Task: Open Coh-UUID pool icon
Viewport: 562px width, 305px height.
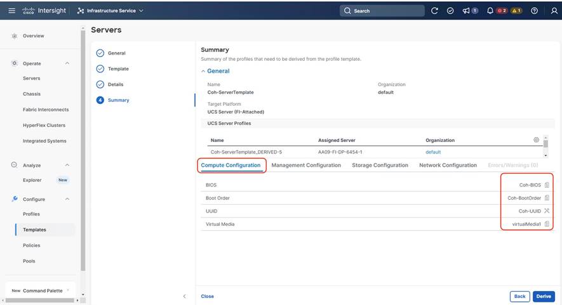Action: pos(547,211)
